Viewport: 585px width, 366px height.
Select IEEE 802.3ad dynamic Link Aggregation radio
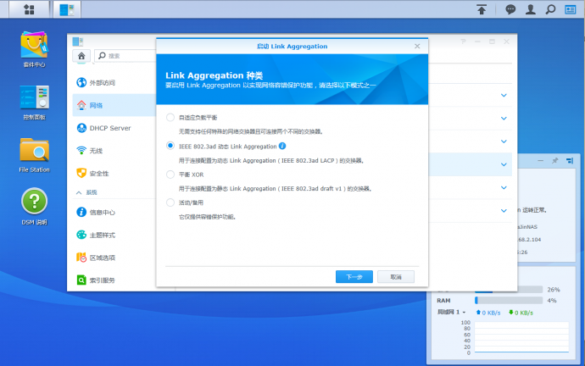click(170, 146)
